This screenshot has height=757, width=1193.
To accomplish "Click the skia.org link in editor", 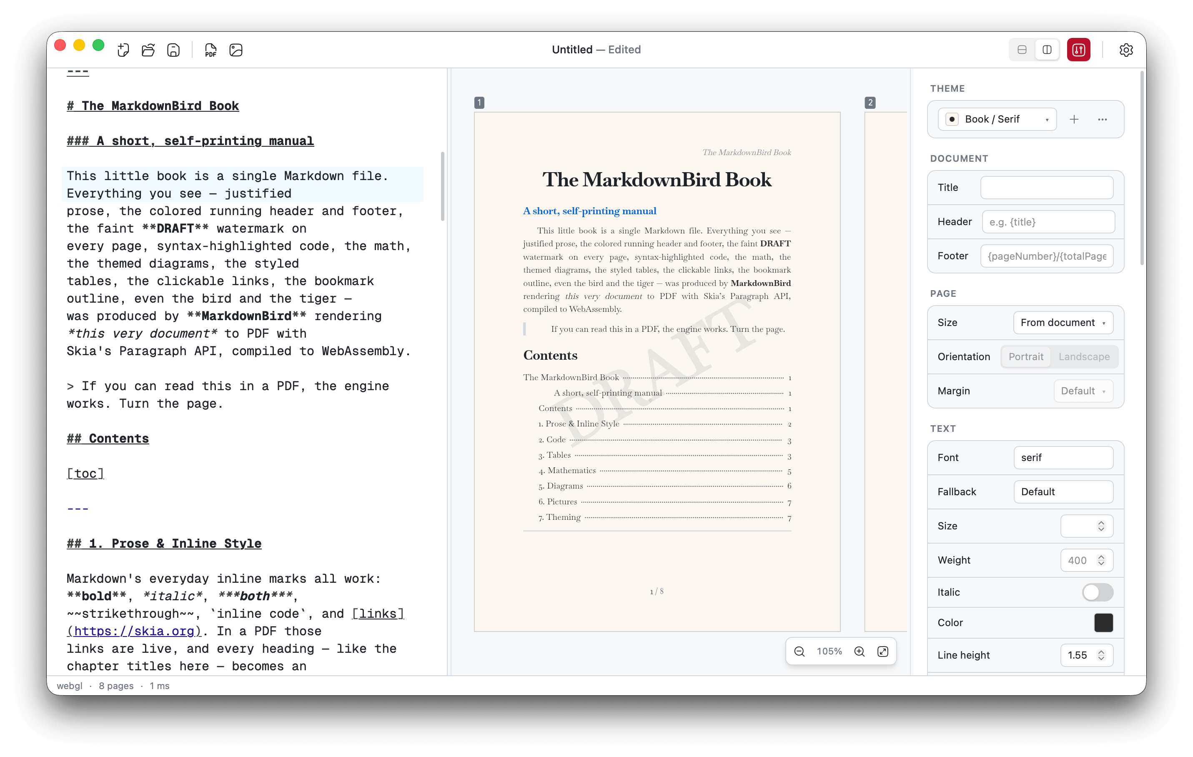I will pos(134,632).
